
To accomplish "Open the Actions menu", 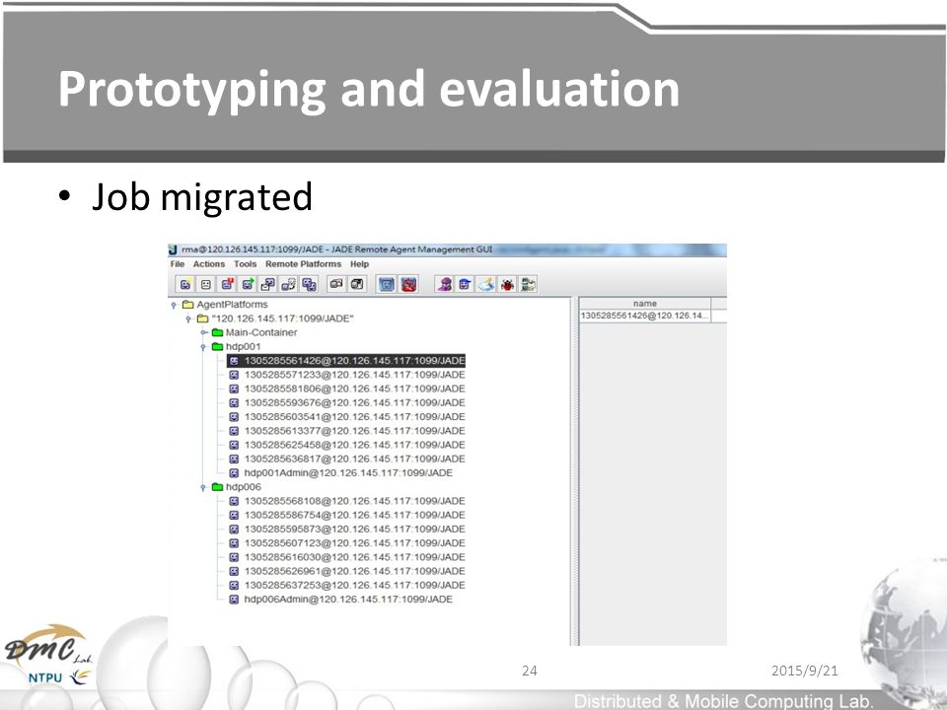I will click(x=209, y=264).
